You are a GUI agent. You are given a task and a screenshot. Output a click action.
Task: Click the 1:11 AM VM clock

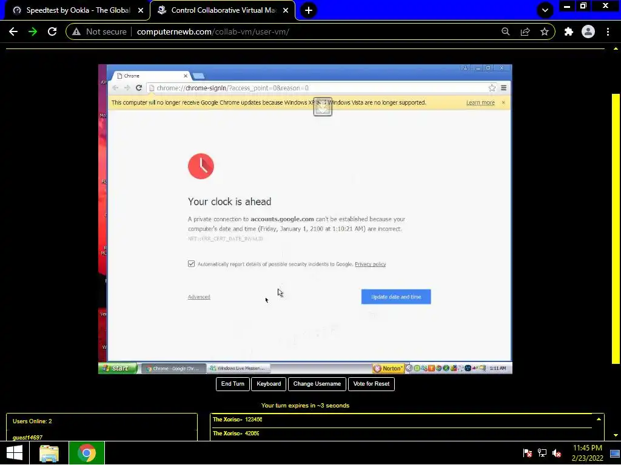(x=498, y=368)
